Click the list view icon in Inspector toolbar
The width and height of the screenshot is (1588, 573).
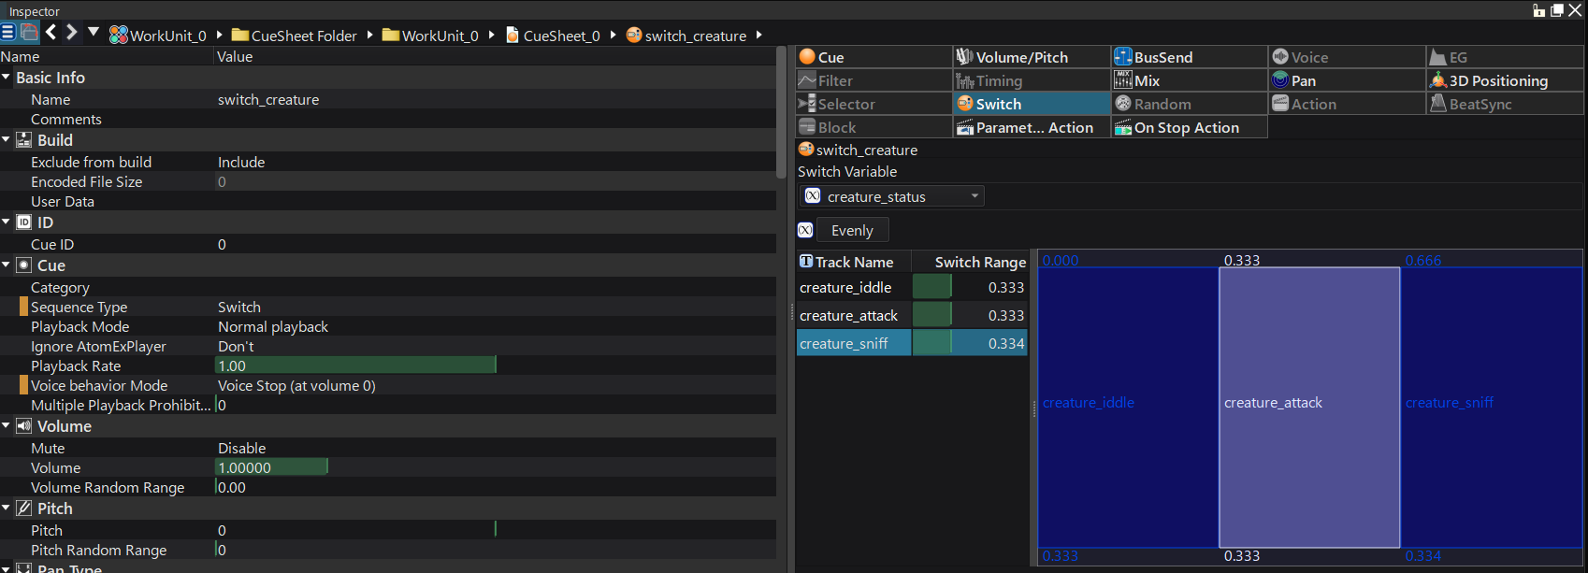pos(7,33)
